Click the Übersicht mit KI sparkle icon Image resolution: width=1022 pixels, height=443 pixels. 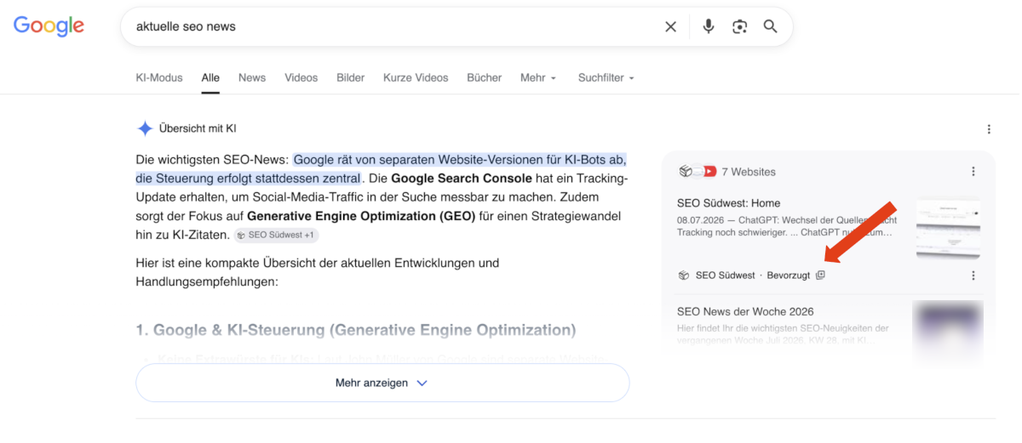[145, 128]
